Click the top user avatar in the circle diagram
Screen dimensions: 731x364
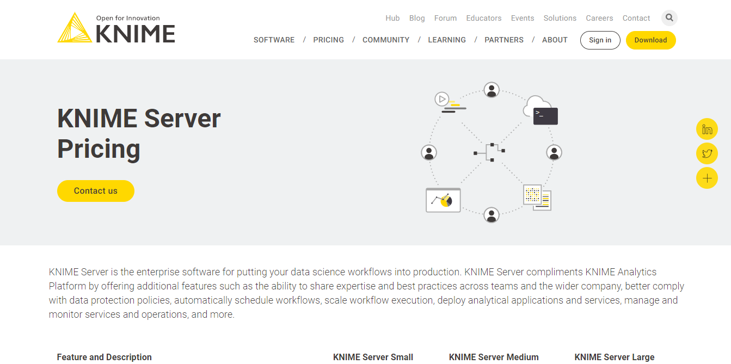[x=492, y=90]
